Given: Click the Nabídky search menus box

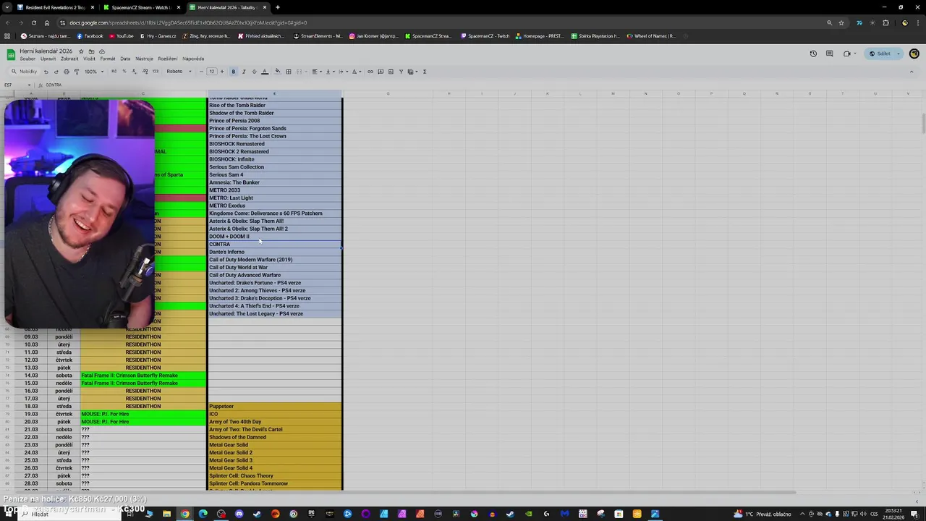Looking at the screenshot, I should pyautogui.click(x=25, y=72).
